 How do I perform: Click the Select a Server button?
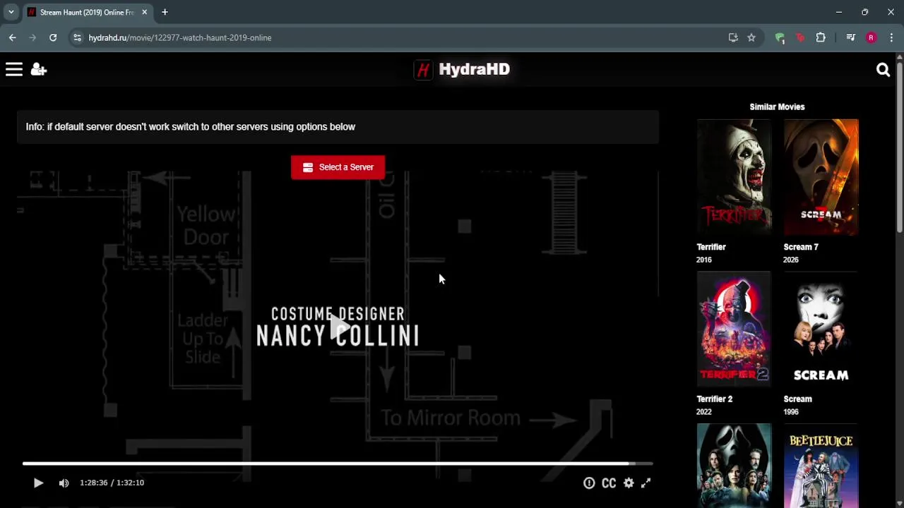(338, 167)
